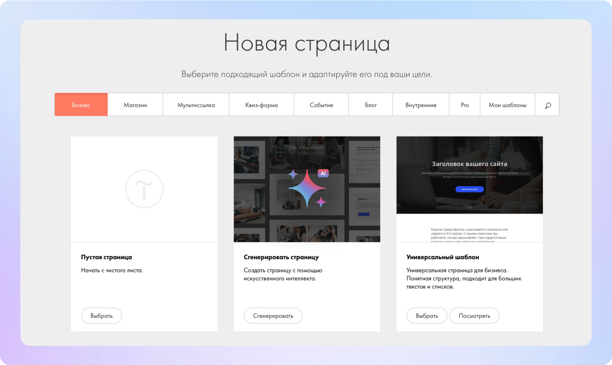Click the down chevron in universal template preview
The height and width of the screenshot is (365, 612).
[470, 208]
